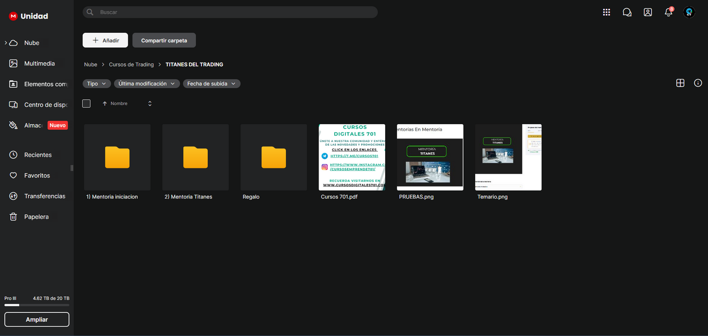
Task: Expand the Tipo filter dropdown
Action: point(97,84)
